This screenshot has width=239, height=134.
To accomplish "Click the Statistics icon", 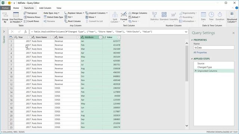I will [154, 15].
